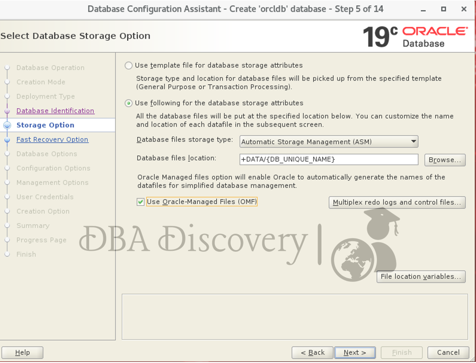Click inside Database files location field
This screenshot has height=363, width=476.
329,160
